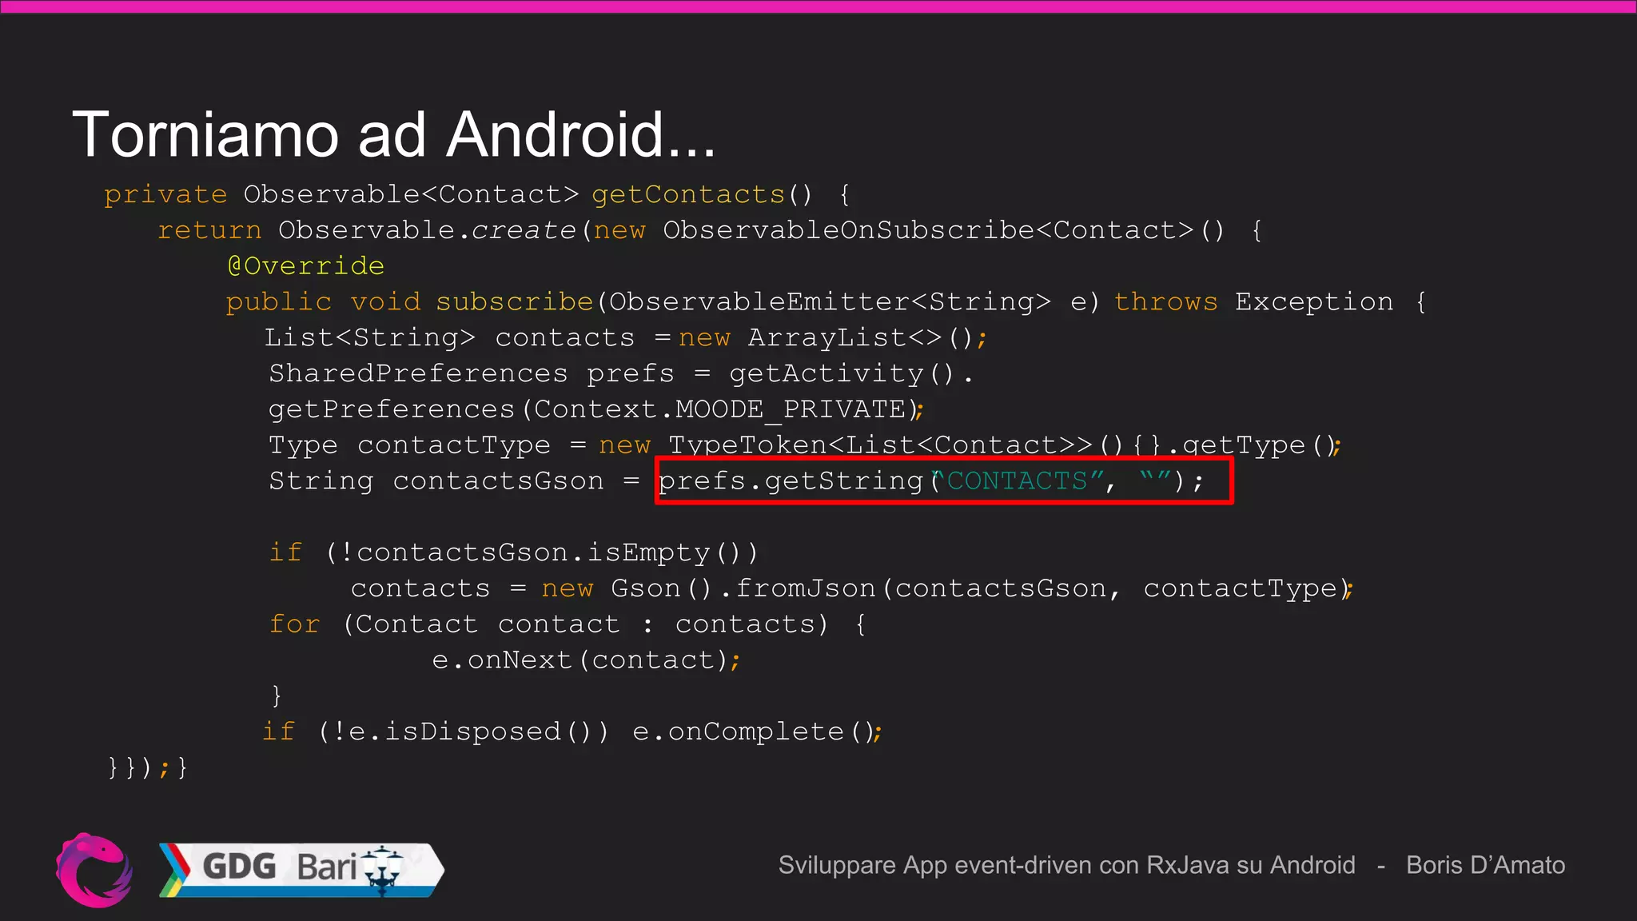Click 'Context.MOODE_PRIVATE' argument text
Screen dimensions: 1637x921
coord(719,409)
